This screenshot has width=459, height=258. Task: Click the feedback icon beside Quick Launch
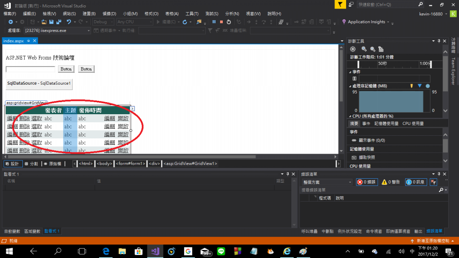coord(351,4)
